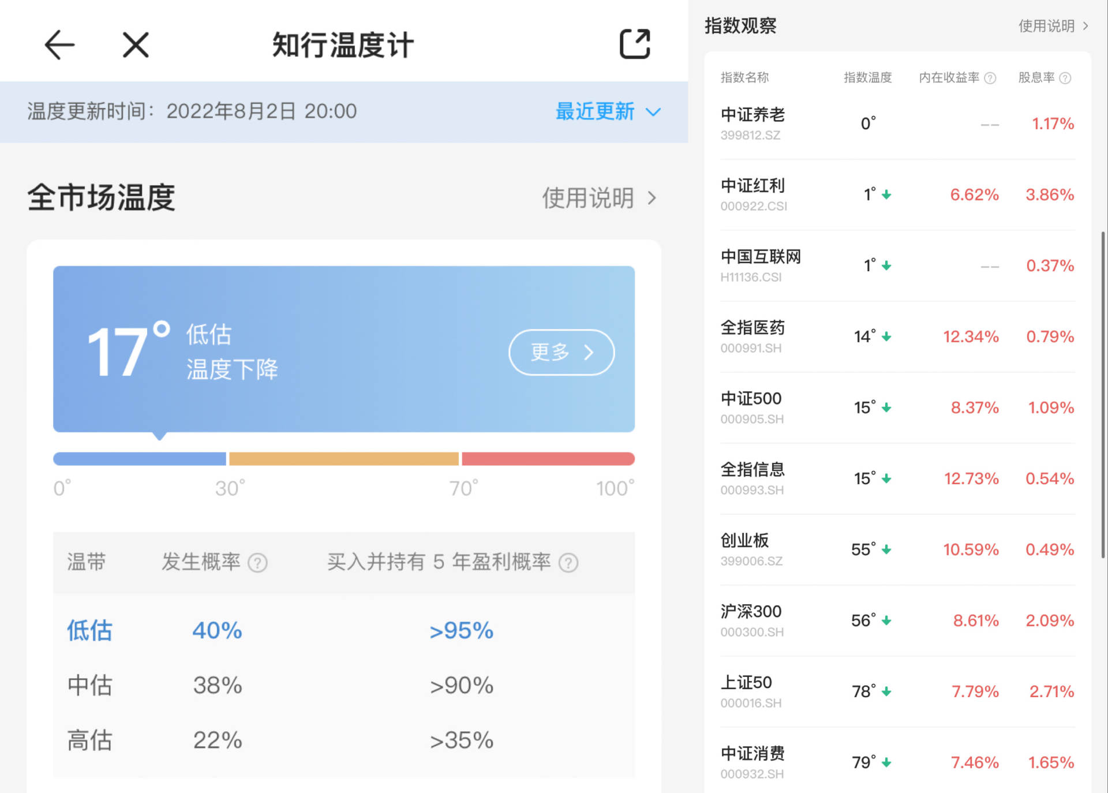Open the help icon beside 发生概率
This screenshot has height=793, width=1108.
click(x=258, y=563)
